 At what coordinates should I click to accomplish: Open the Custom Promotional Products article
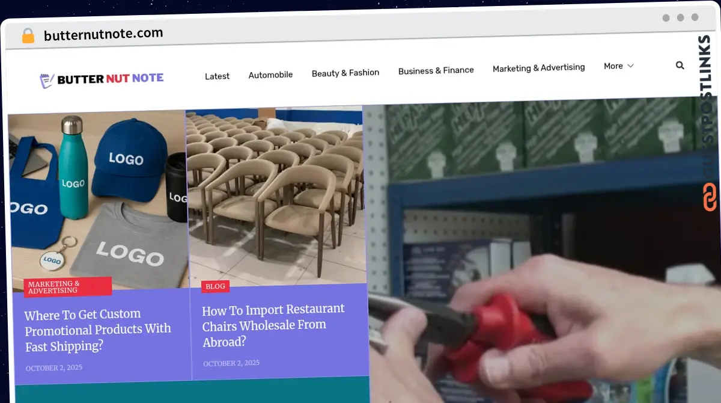[x=97, y=330]
